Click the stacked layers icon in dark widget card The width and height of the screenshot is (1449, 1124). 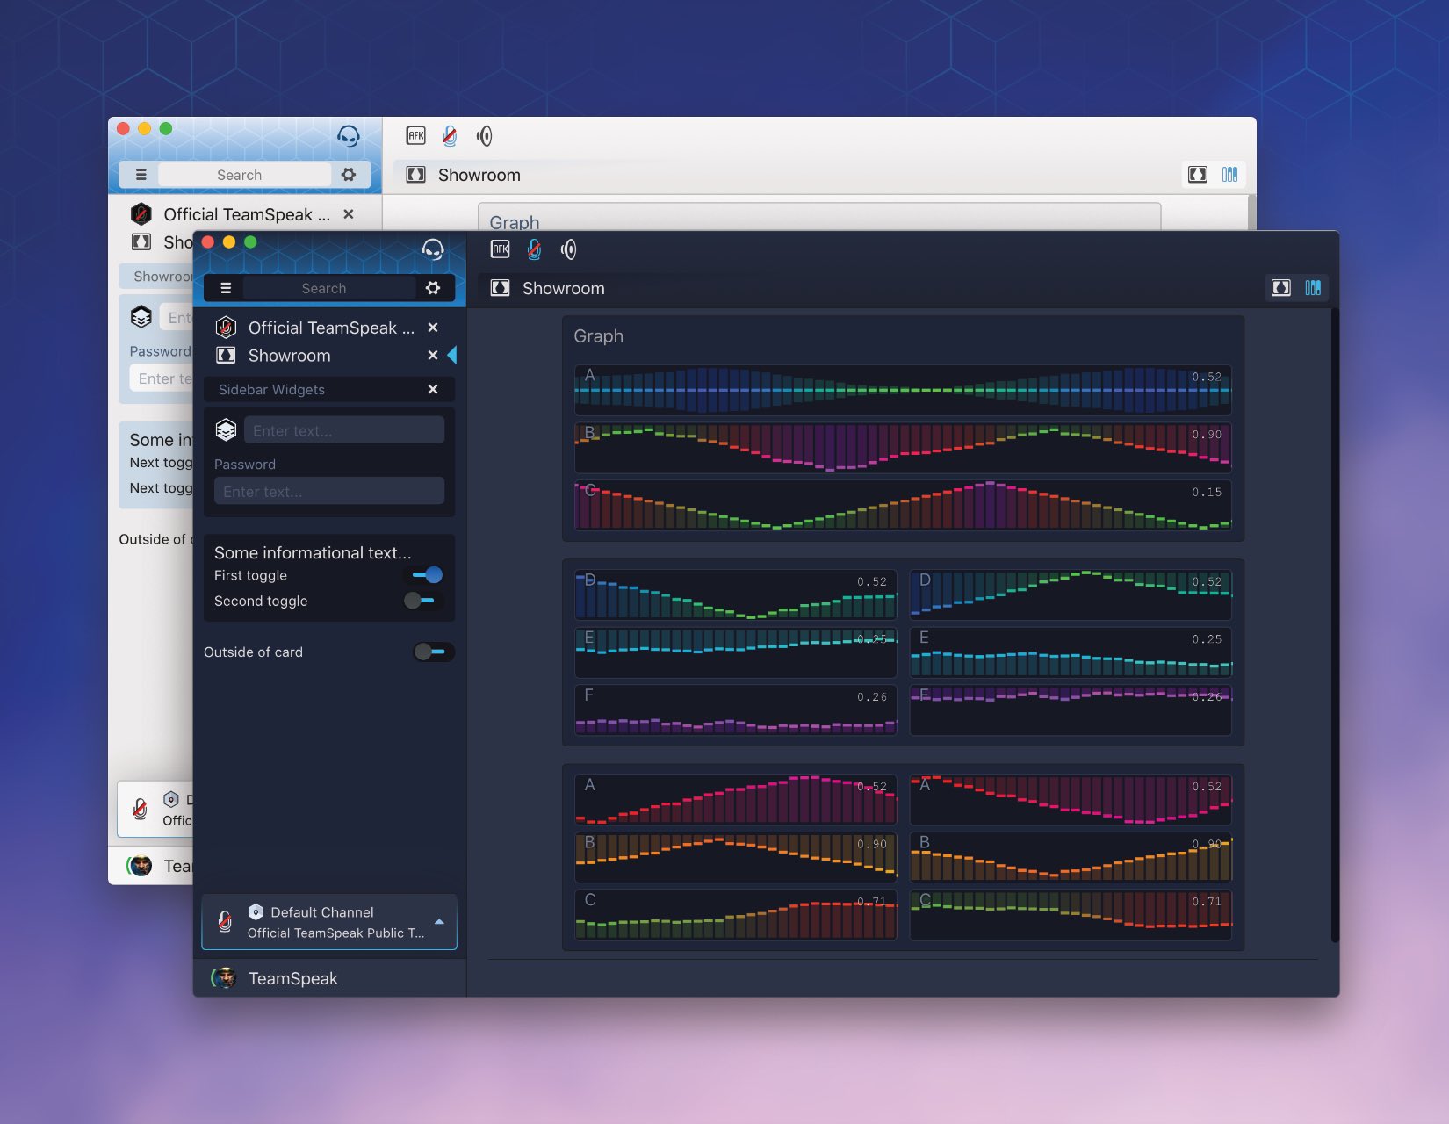[226, 430]
